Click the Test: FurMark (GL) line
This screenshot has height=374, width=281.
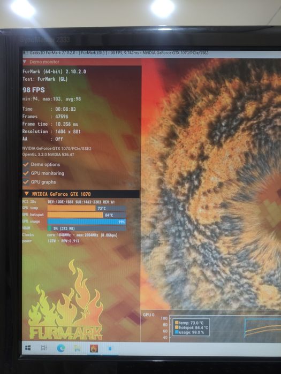coord(45,79)
